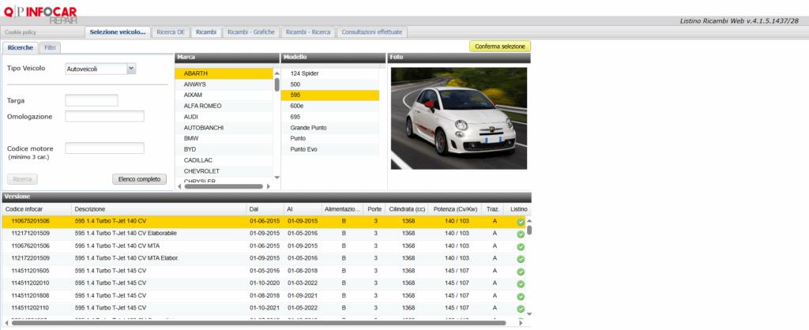809x330 pixels.
Task: Select ALFA ROMEO in Marca list
Action: tap(224, 107)
